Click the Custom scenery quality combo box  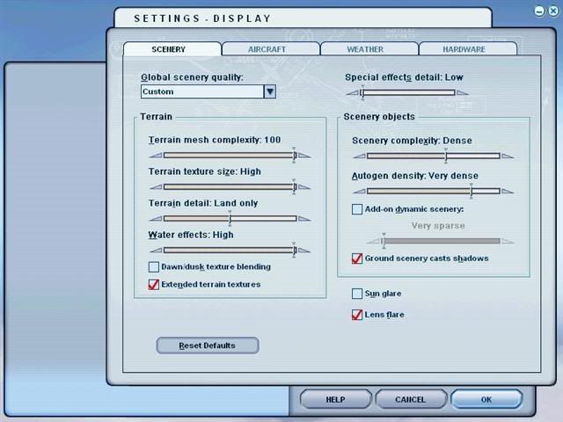(202, 91)
